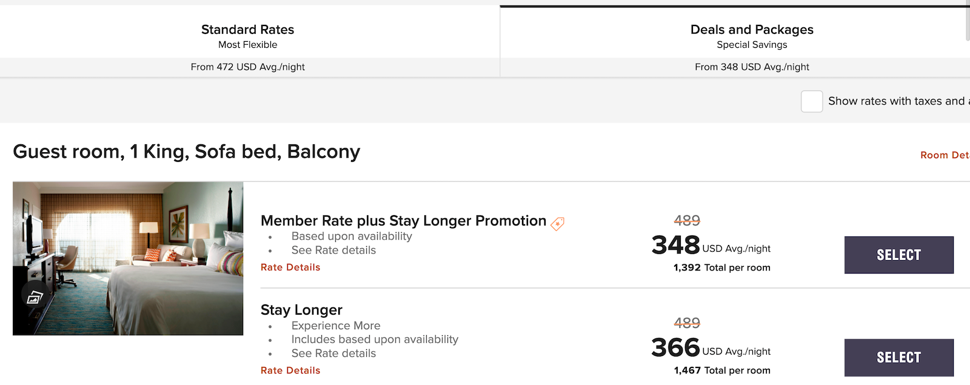Click Rate Details under Member Rate promotion

pos(290,267)
